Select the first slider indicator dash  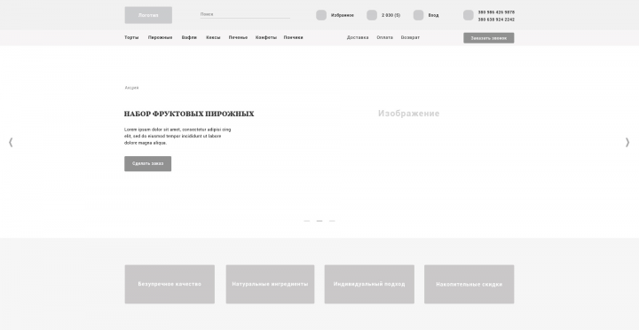307,221
